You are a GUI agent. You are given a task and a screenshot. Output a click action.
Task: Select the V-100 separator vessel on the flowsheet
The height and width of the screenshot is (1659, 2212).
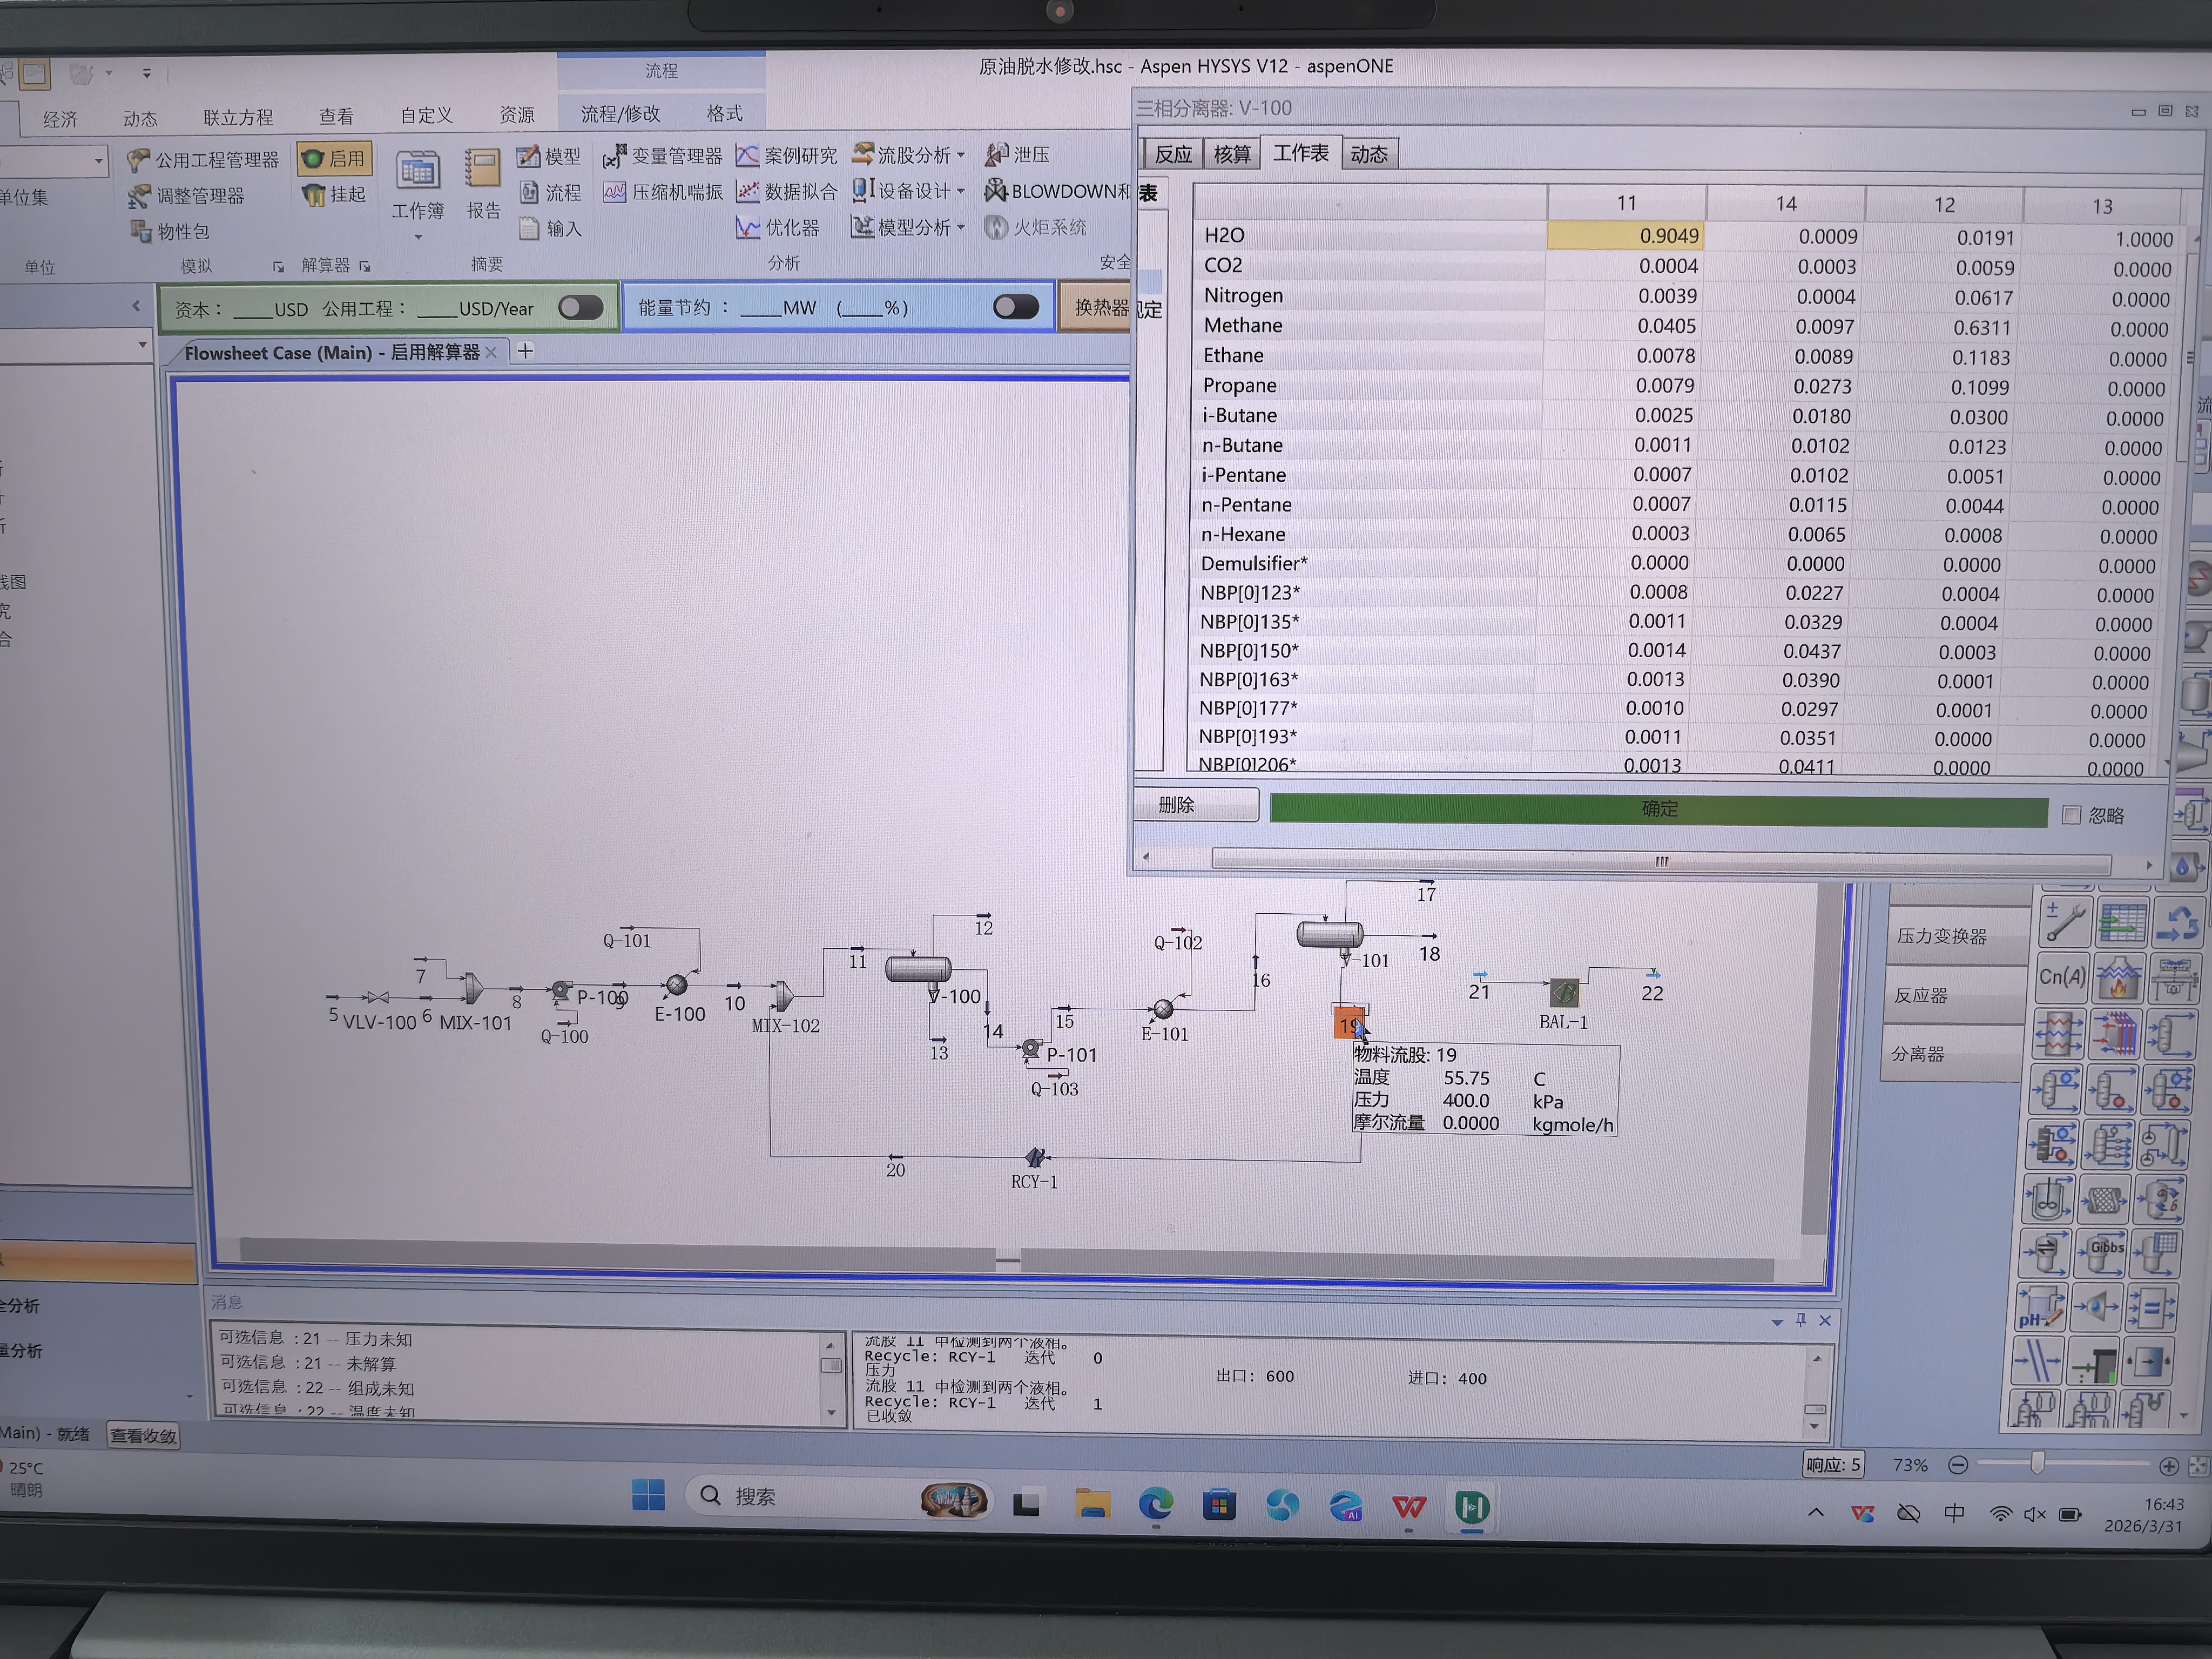[918, 969]
